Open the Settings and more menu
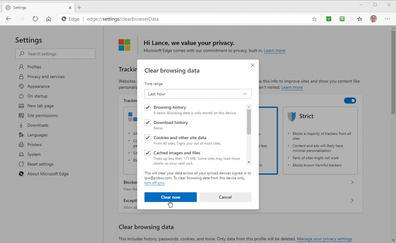 coord(387,19)
